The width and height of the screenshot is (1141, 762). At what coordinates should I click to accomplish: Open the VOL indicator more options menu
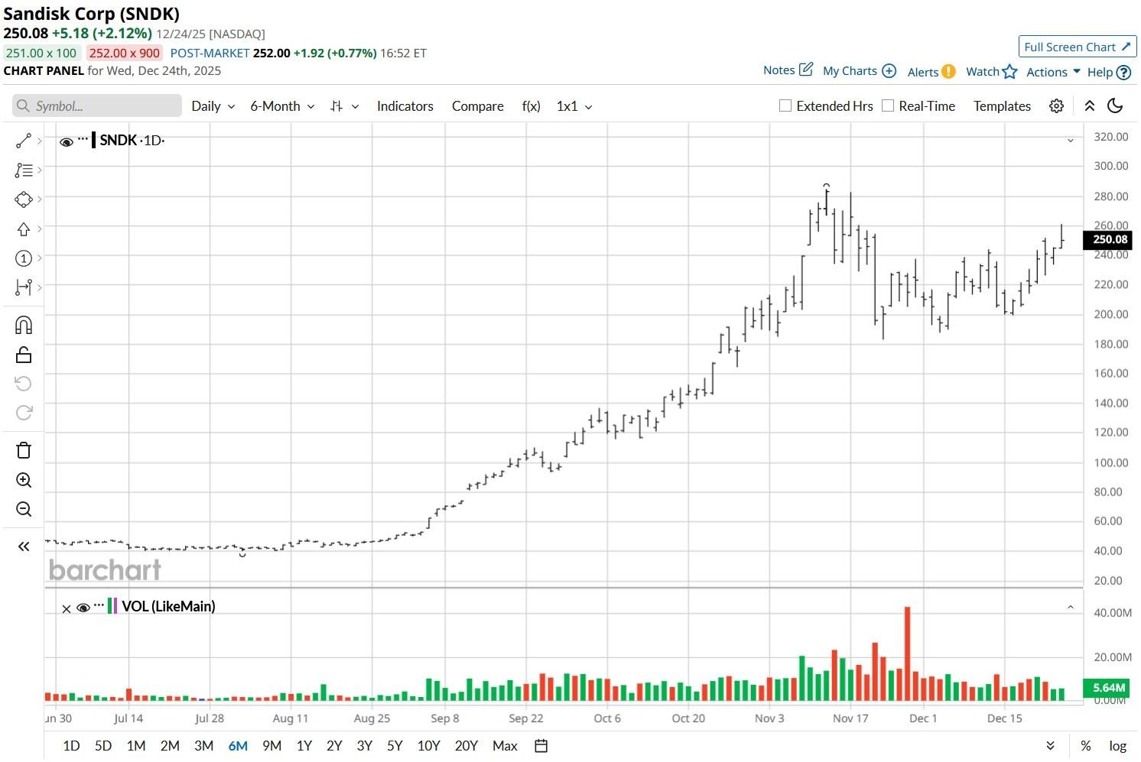[99, 605]
